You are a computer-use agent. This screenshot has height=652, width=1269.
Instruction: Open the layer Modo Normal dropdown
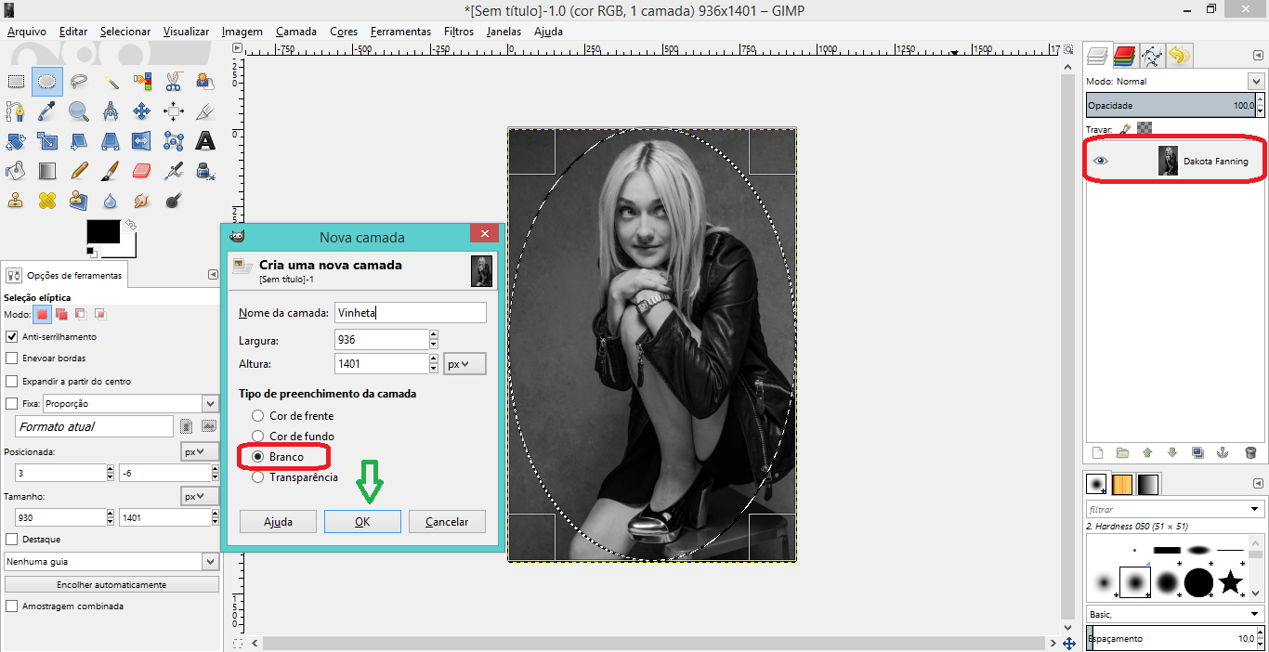pos(1256,82)
